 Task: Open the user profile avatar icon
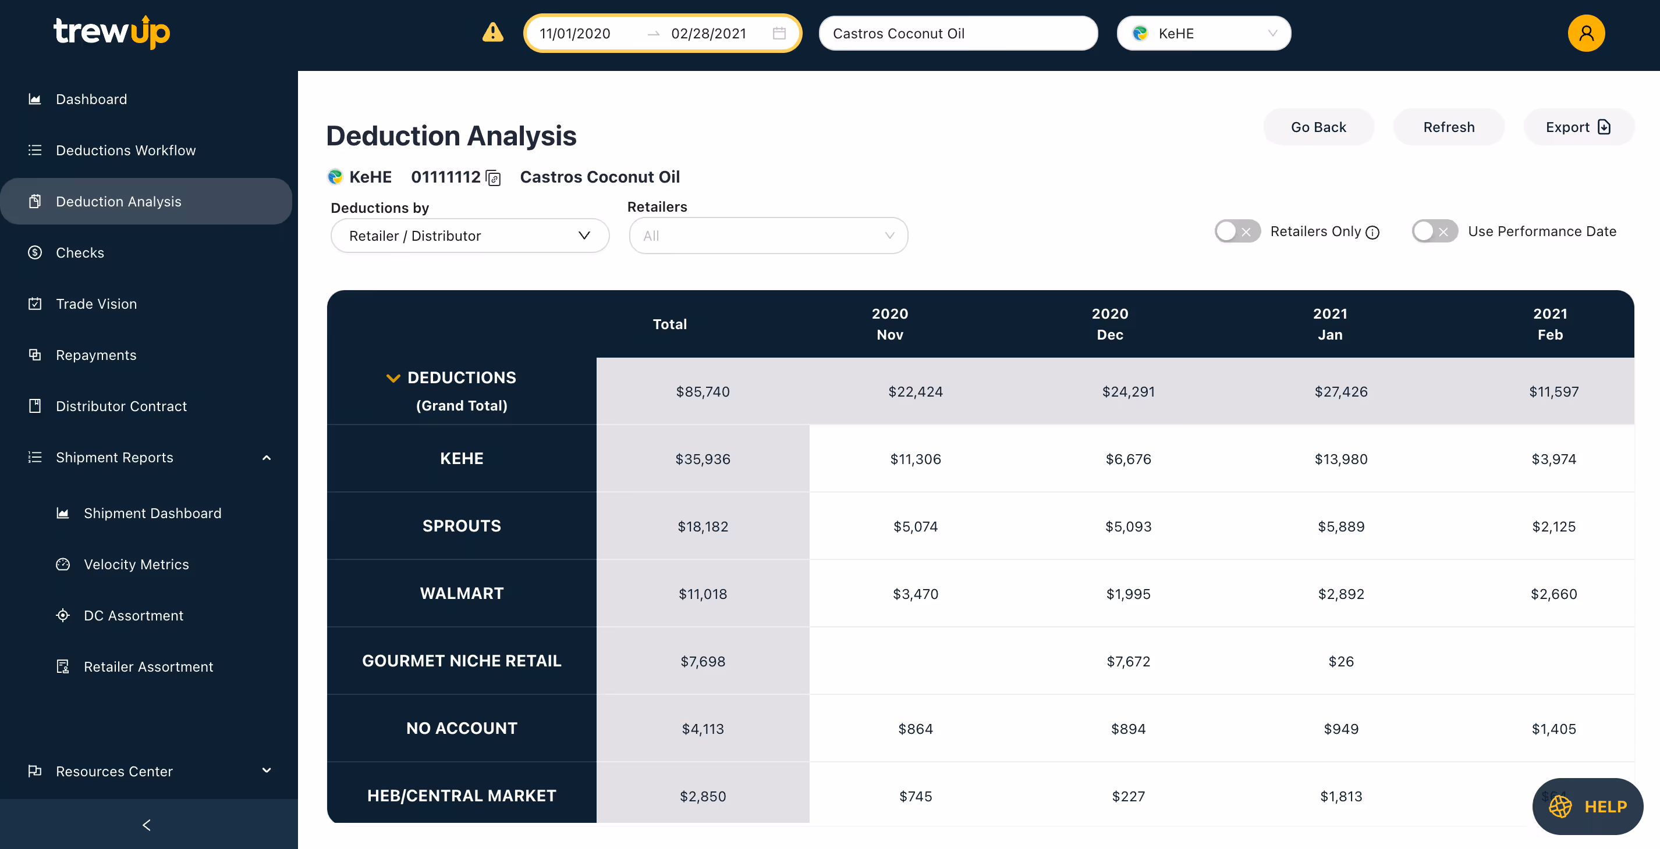[1585, 34]
